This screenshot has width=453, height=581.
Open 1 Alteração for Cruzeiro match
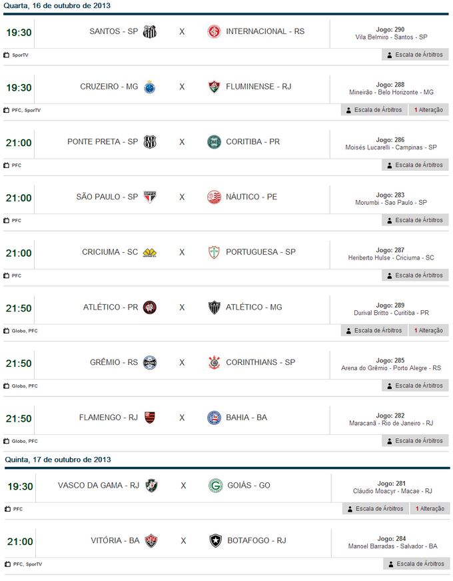tap(428, 110)
